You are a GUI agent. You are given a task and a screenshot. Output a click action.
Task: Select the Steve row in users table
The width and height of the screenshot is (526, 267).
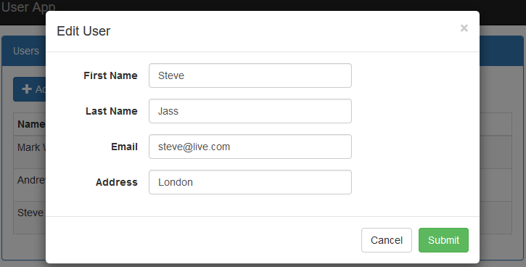click(30, 218)
